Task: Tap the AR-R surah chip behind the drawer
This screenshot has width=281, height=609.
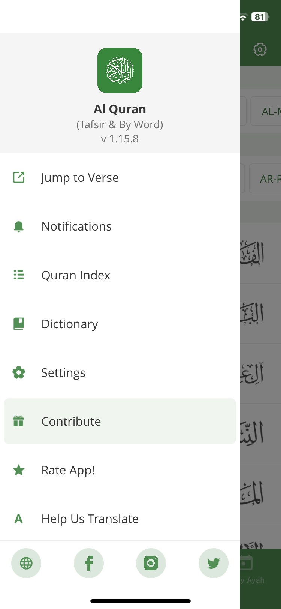Action: coord(265,178)
